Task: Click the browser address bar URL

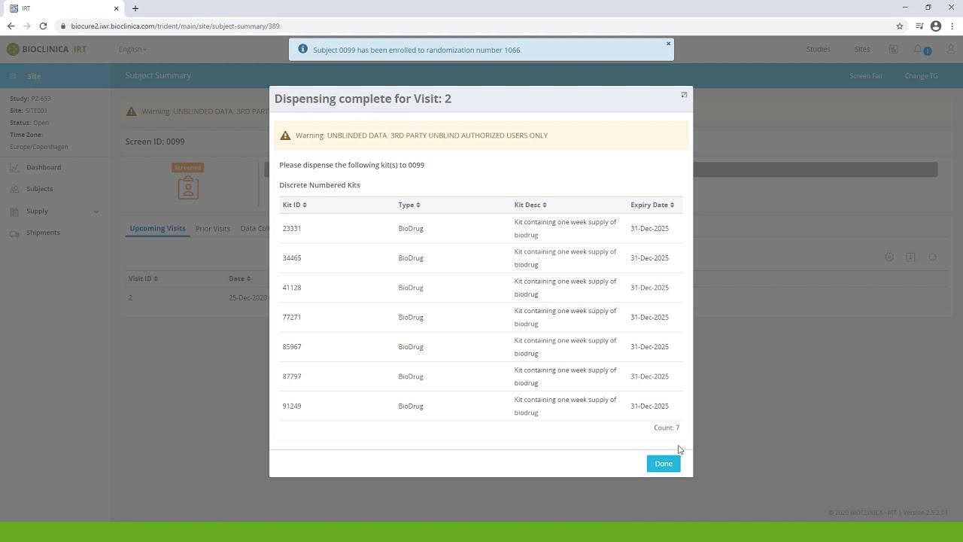Action: coord(175,26)
